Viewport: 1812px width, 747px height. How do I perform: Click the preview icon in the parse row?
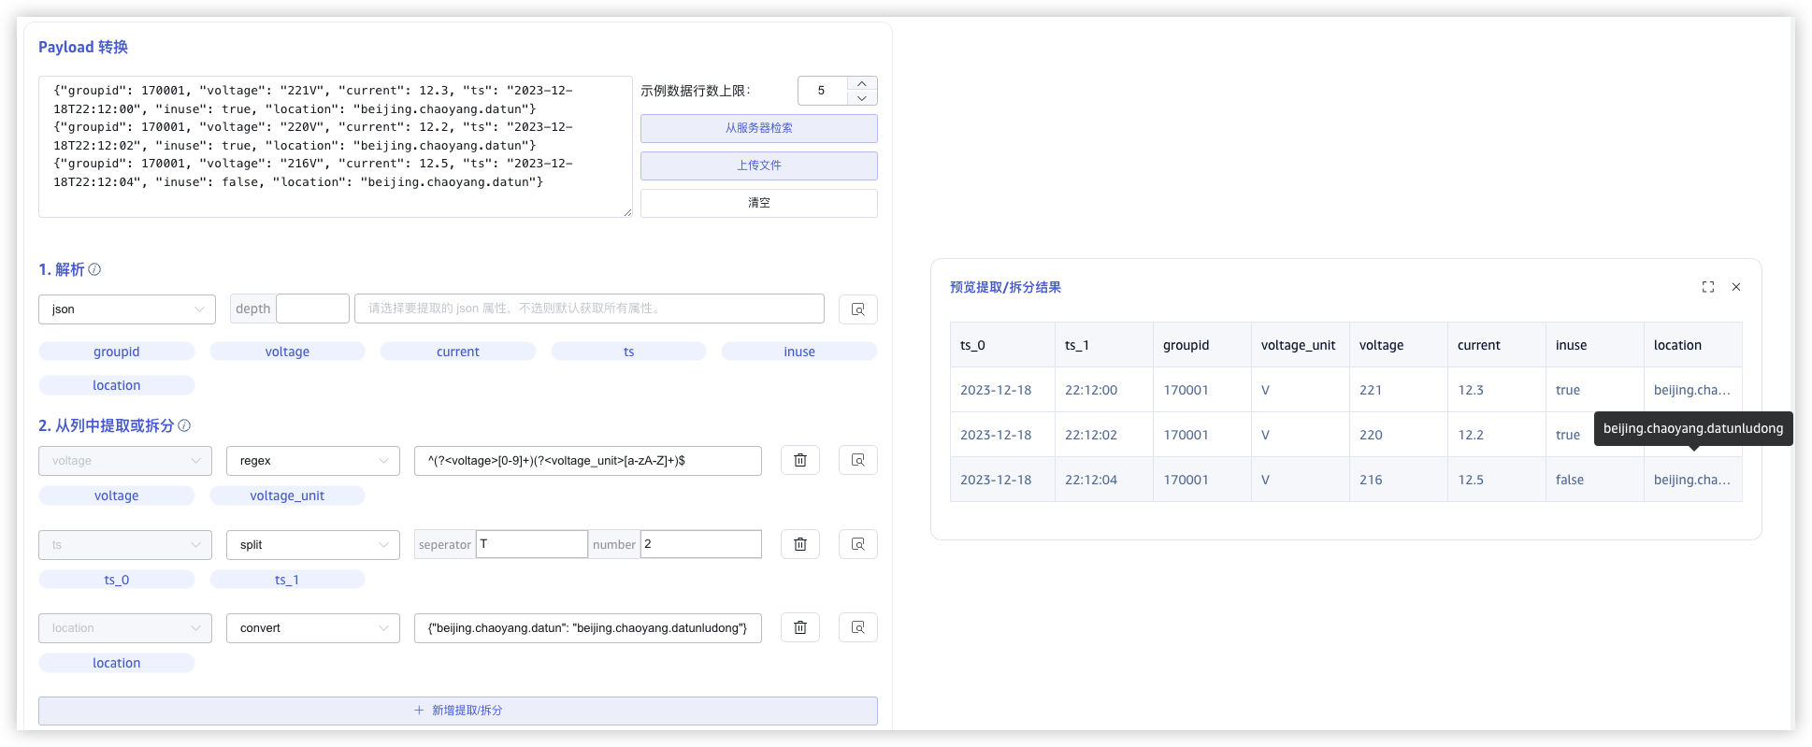pos(857,309)
